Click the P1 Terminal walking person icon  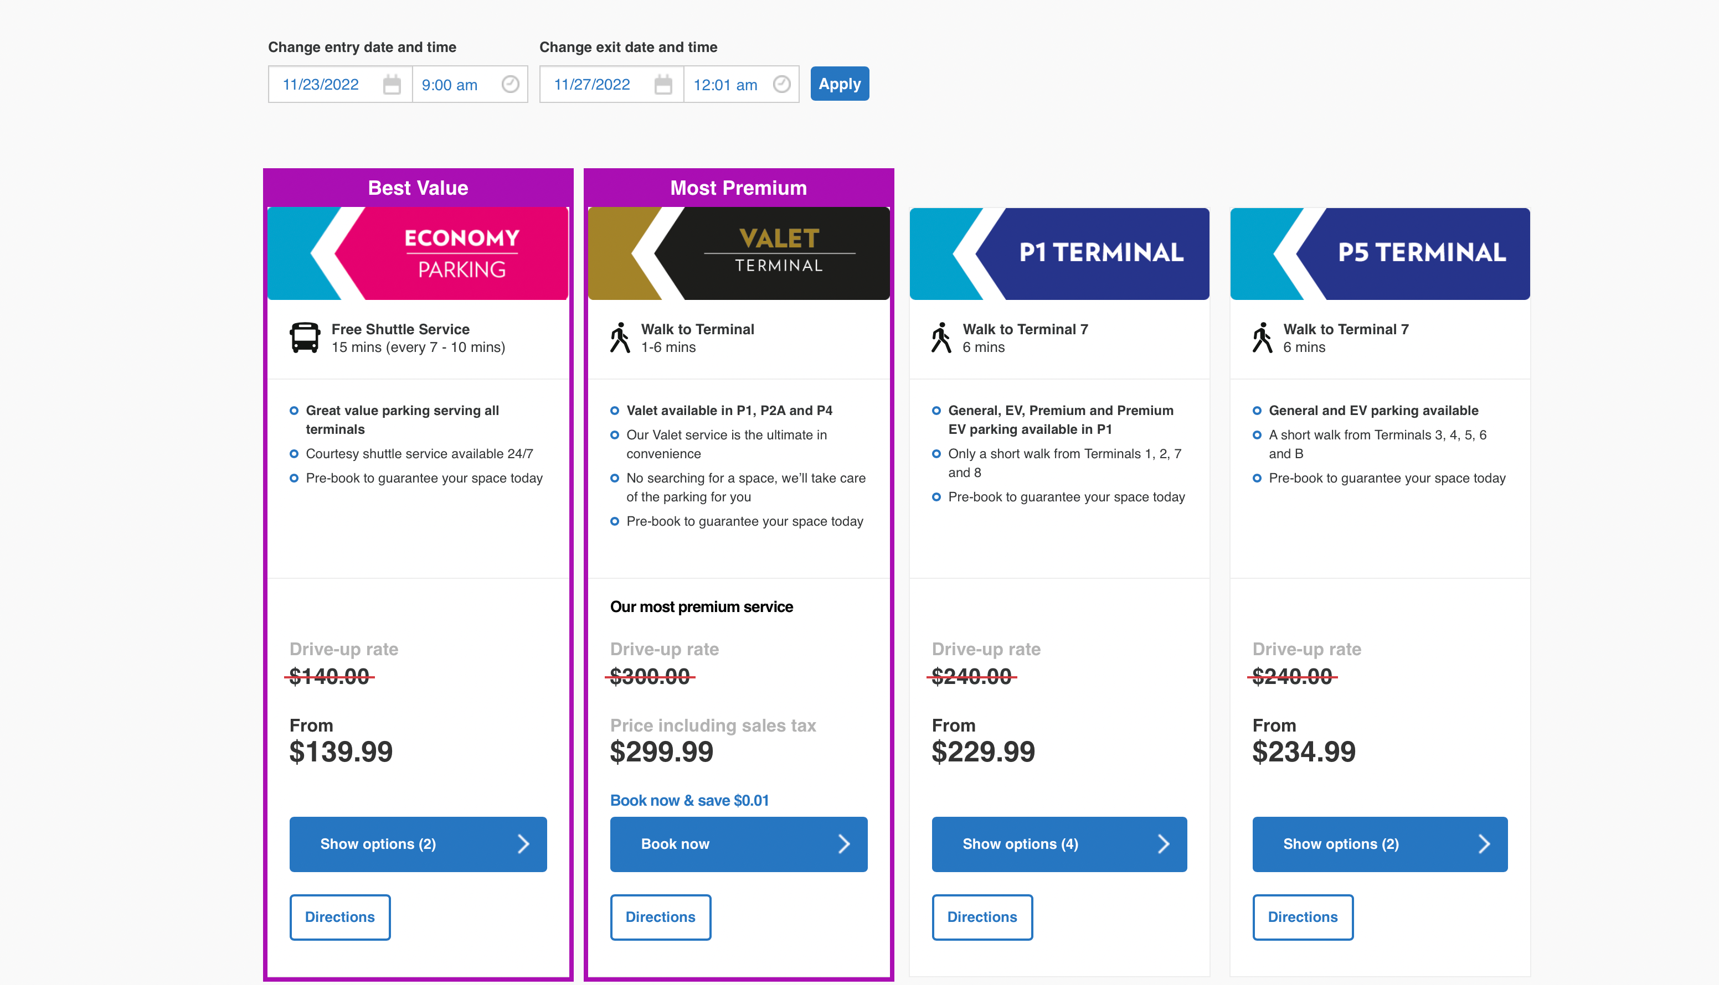942,338
